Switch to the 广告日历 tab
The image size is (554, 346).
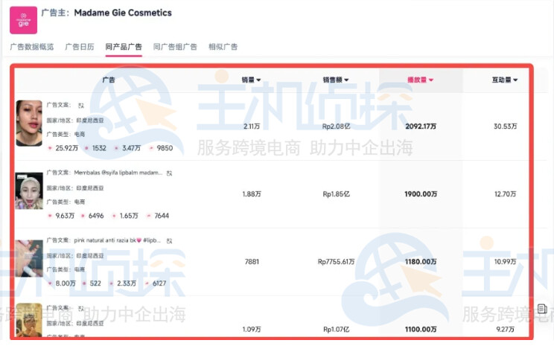(80, 47)
